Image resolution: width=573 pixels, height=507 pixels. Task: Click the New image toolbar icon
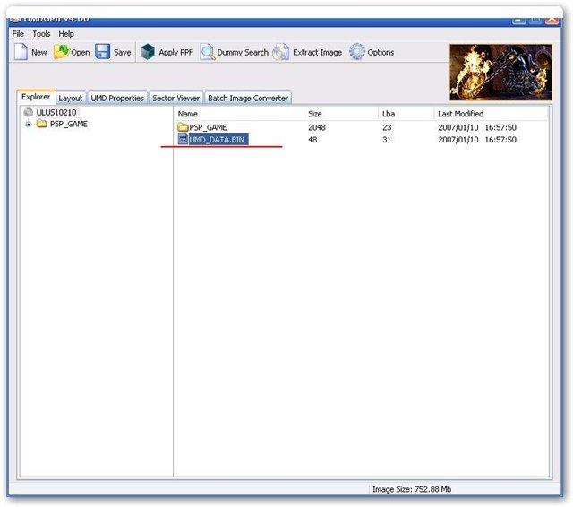point(21,52)
